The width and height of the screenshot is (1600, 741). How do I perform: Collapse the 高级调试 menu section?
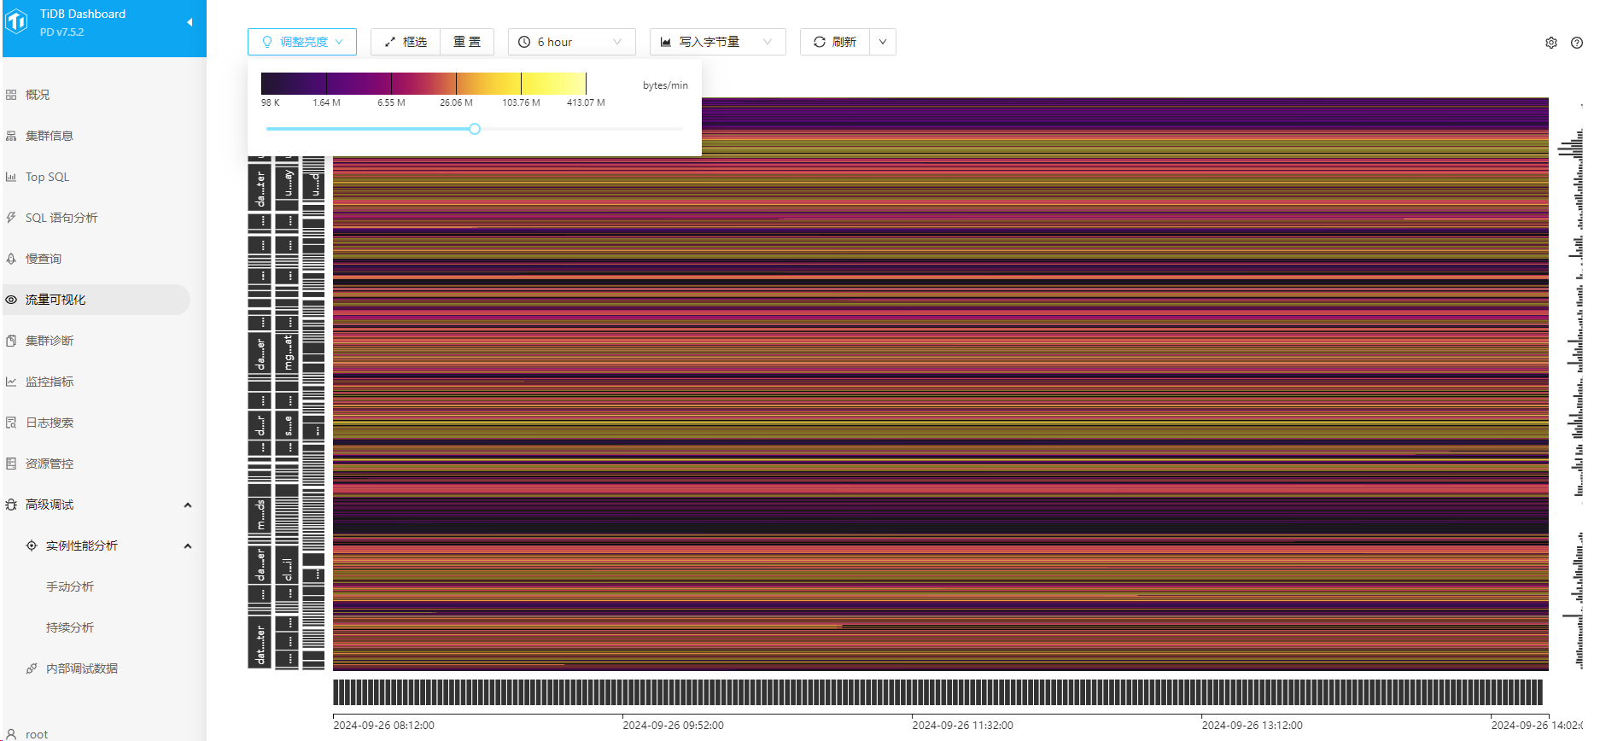[187, 505]
